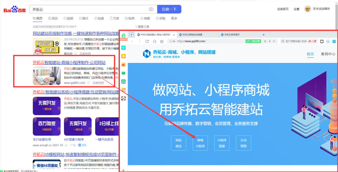Select the 图片 category on Baidu
Viewport: 338px width, 172px height.
tap(84, 18)
